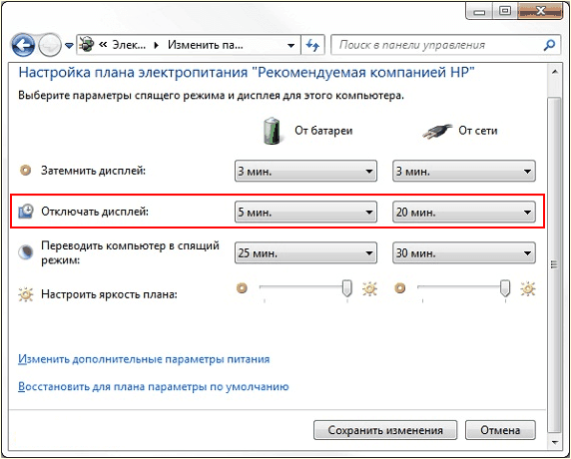Viewport: 571px width, 459px height.
Task: Click Сохранить изменения button
Action: coord(385,430)
